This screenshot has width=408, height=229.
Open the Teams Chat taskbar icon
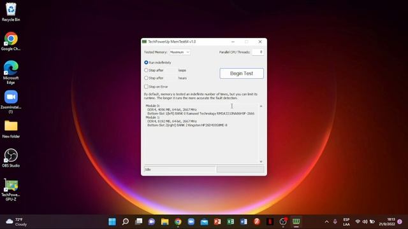(152, 221)
